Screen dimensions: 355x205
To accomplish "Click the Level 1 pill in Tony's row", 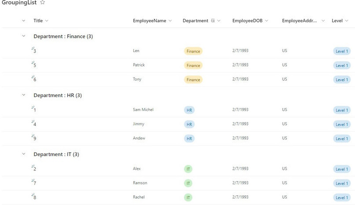I will 342,80.
